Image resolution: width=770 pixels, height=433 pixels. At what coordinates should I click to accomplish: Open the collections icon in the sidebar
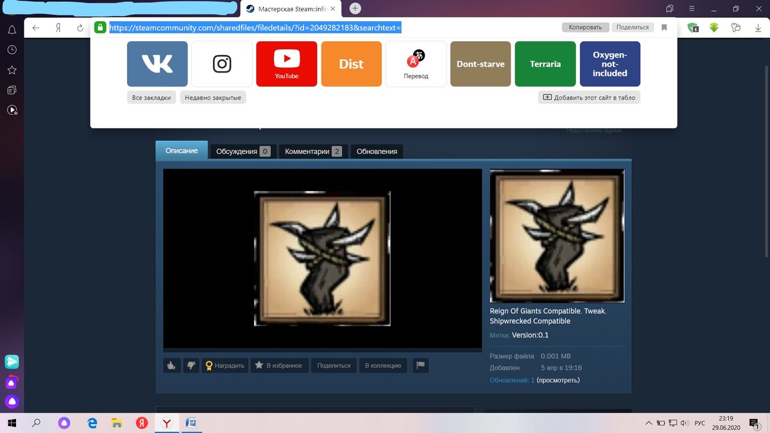tap(12, 90)
